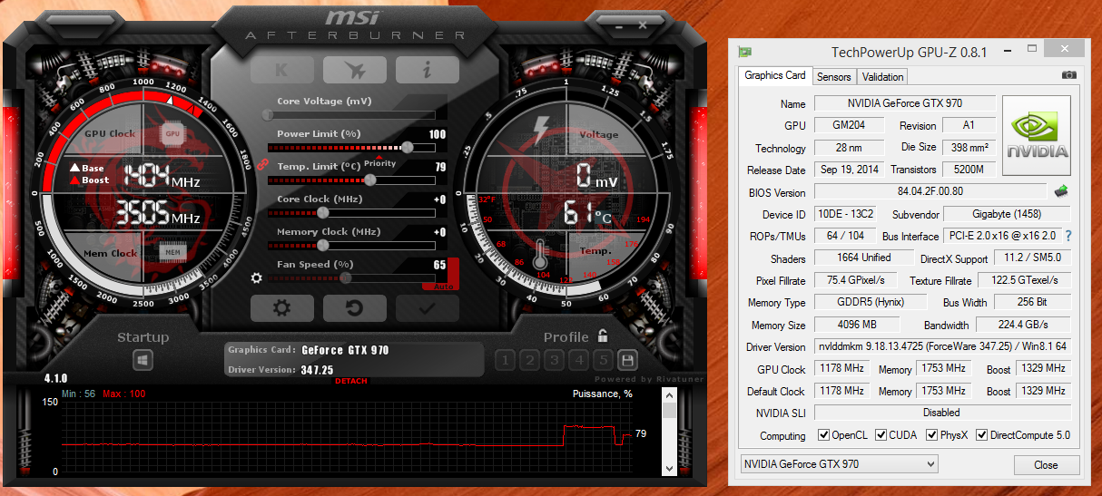The width and height of the screenshot is (1102, 496).
Task: Click the NVIDIA SLI Disabled field
Action: (942, 413)
